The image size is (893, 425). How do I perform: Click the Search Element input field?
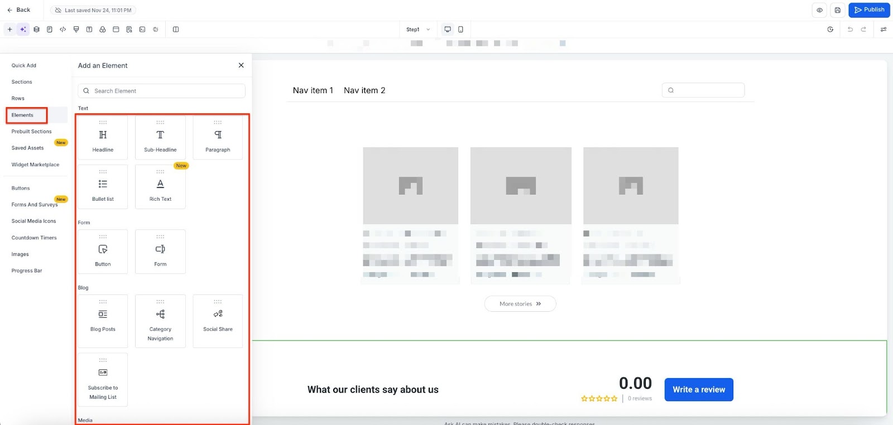[162, 91]
